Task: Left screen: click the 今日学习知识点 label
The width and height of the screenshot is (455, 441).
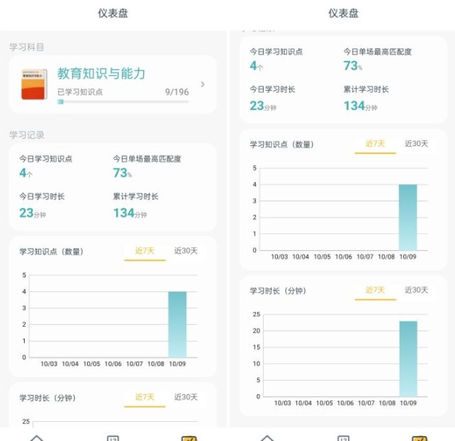Action: 45,159
